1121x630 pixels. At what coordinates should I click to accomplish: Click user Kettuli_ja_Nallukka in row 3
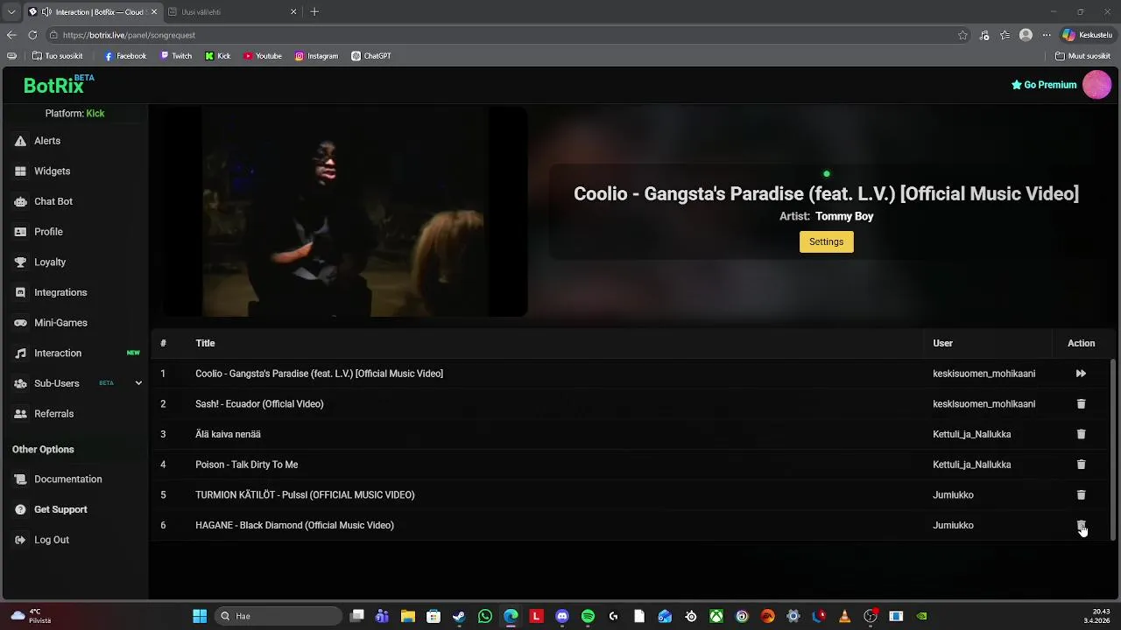click(972, 434)
